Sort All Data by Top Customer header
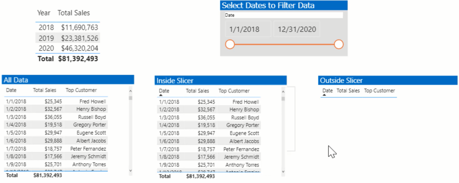Viewport: 459px width, 183px height. point(81,90)
